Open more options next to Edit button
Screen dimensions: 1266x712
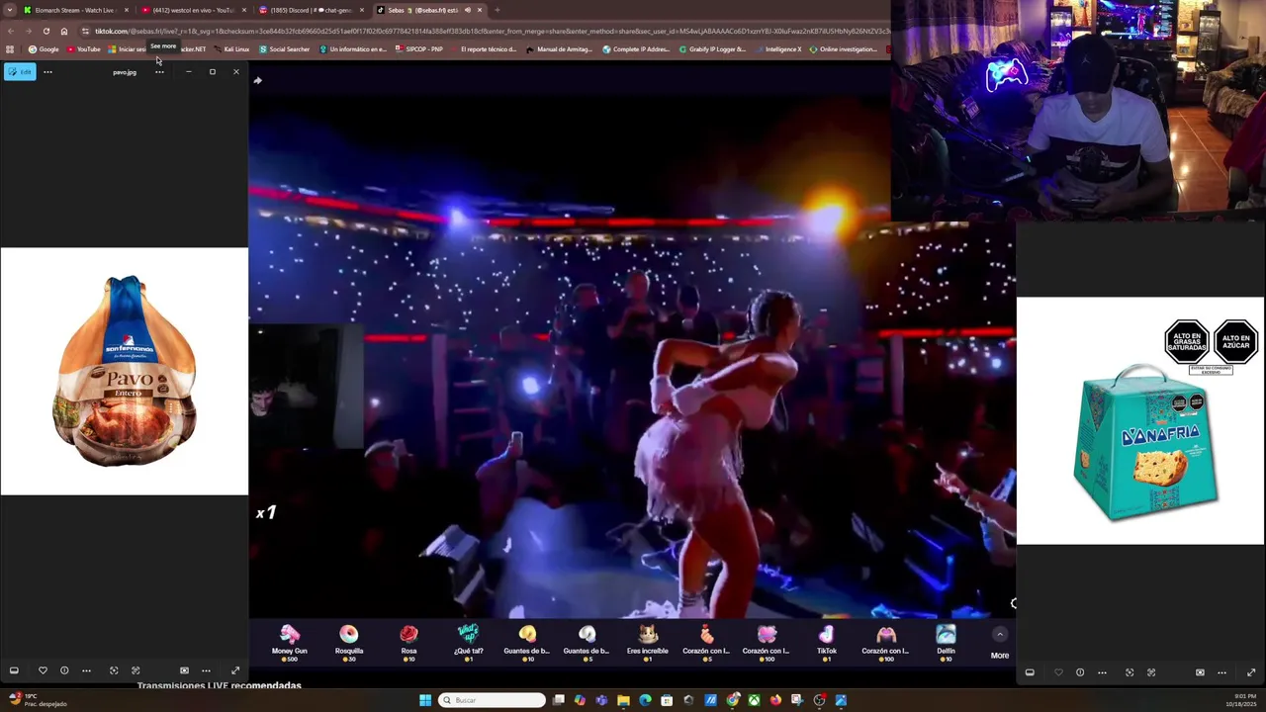pyautogui.click(x=47, y=71)
